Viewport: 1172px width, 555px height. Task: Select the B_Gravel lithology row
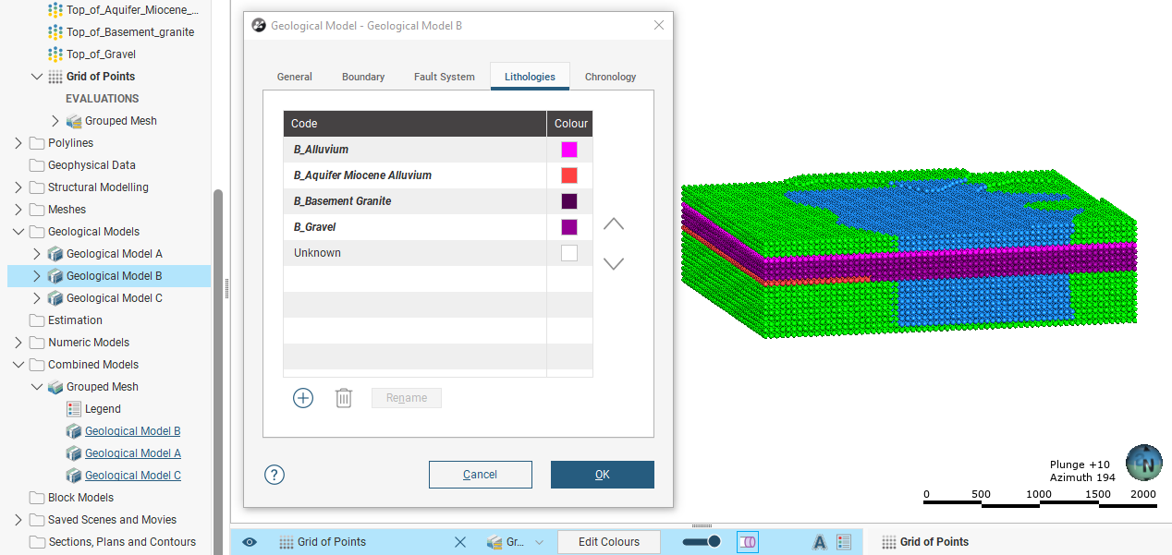414,227
